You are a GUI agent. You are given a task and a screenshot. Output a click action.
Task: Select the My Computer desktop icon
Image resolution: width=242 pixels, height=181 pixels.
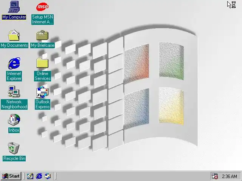[14, 7]
